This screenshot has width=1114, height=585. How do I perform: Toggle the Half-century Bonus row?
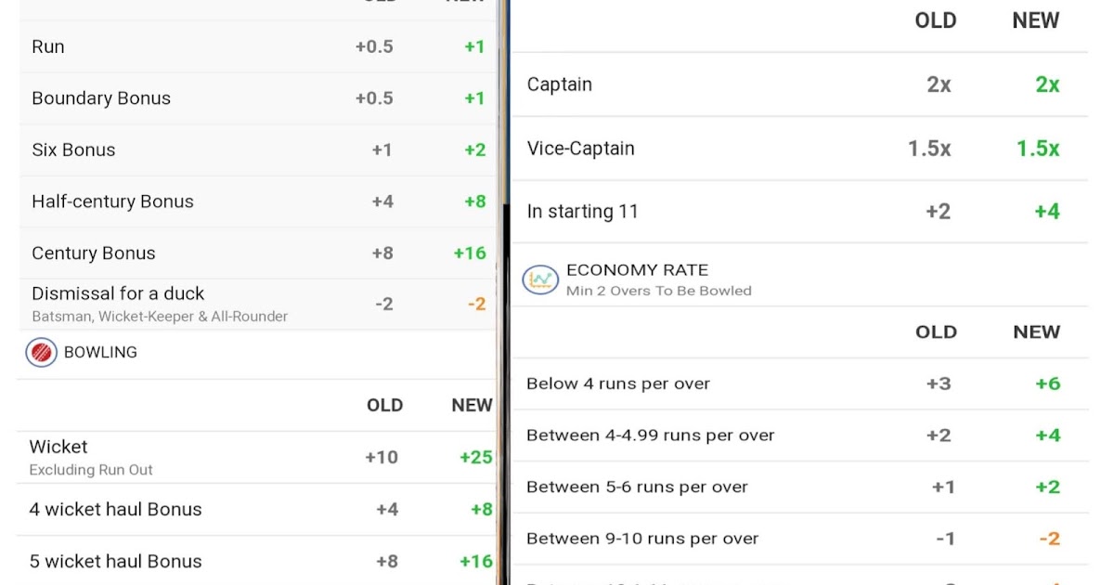(x=113, y=201)
